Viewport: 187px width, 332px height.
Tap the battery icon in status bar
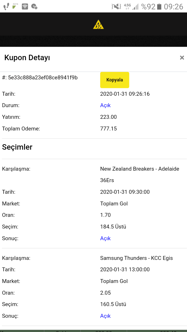point(159,6)
